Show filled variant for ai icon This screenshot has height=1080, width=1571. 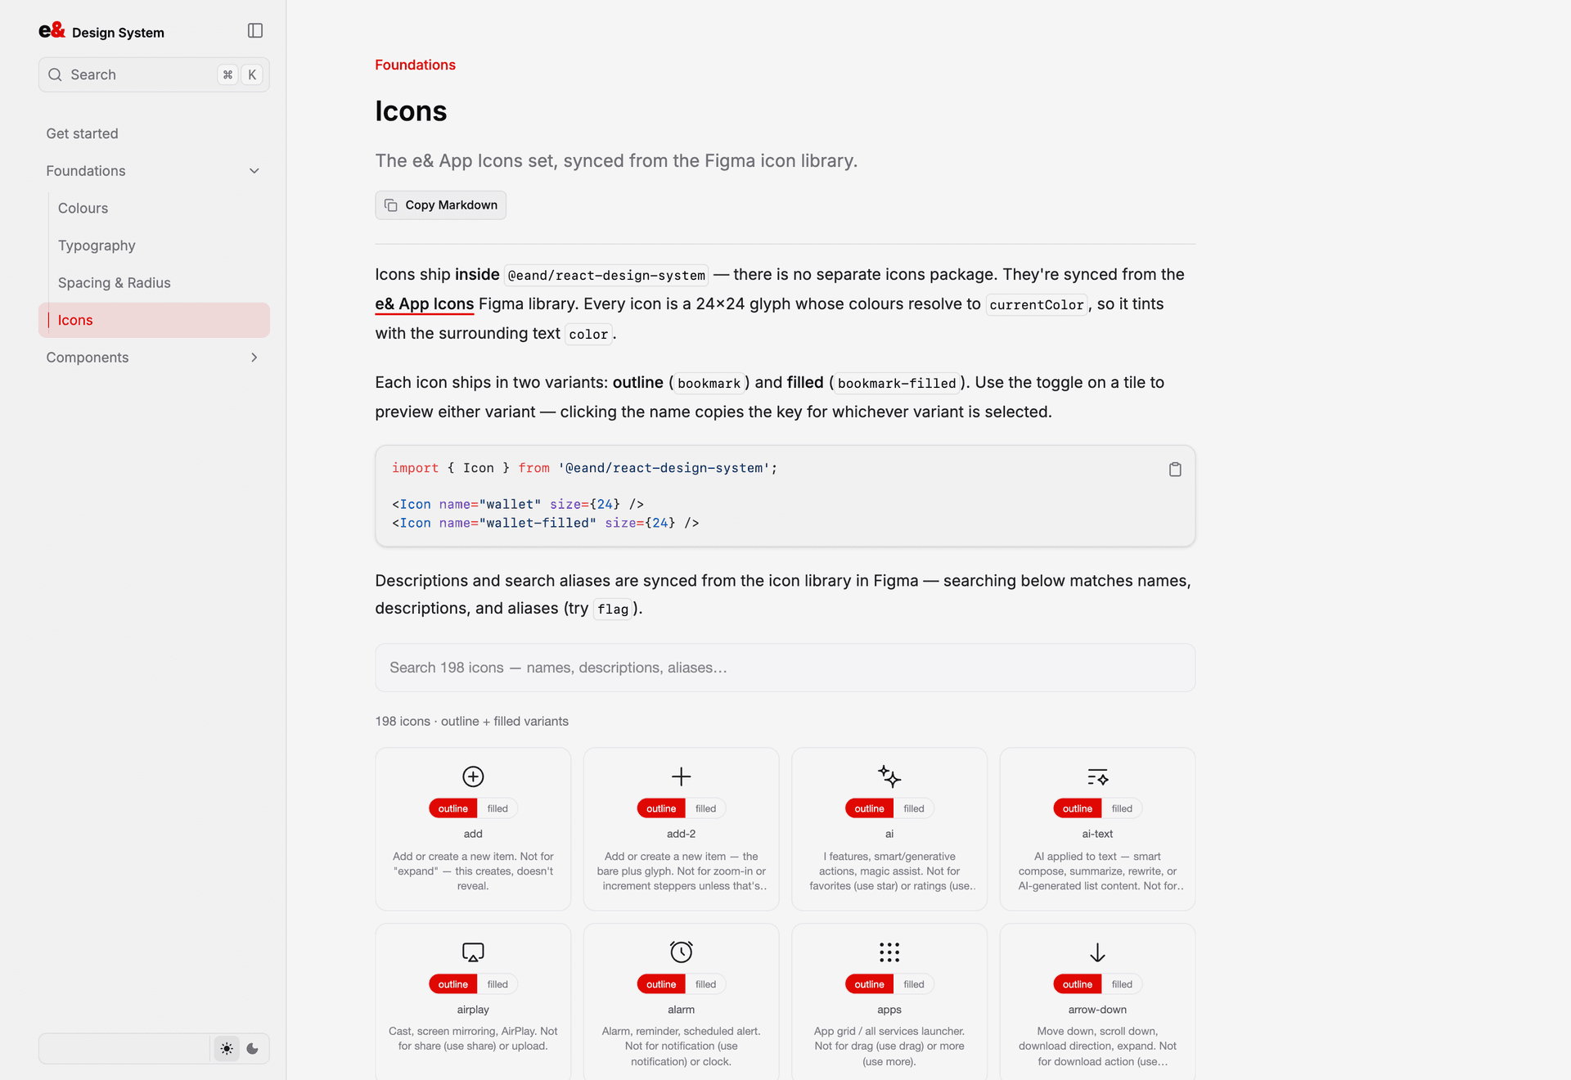point(914,808)
